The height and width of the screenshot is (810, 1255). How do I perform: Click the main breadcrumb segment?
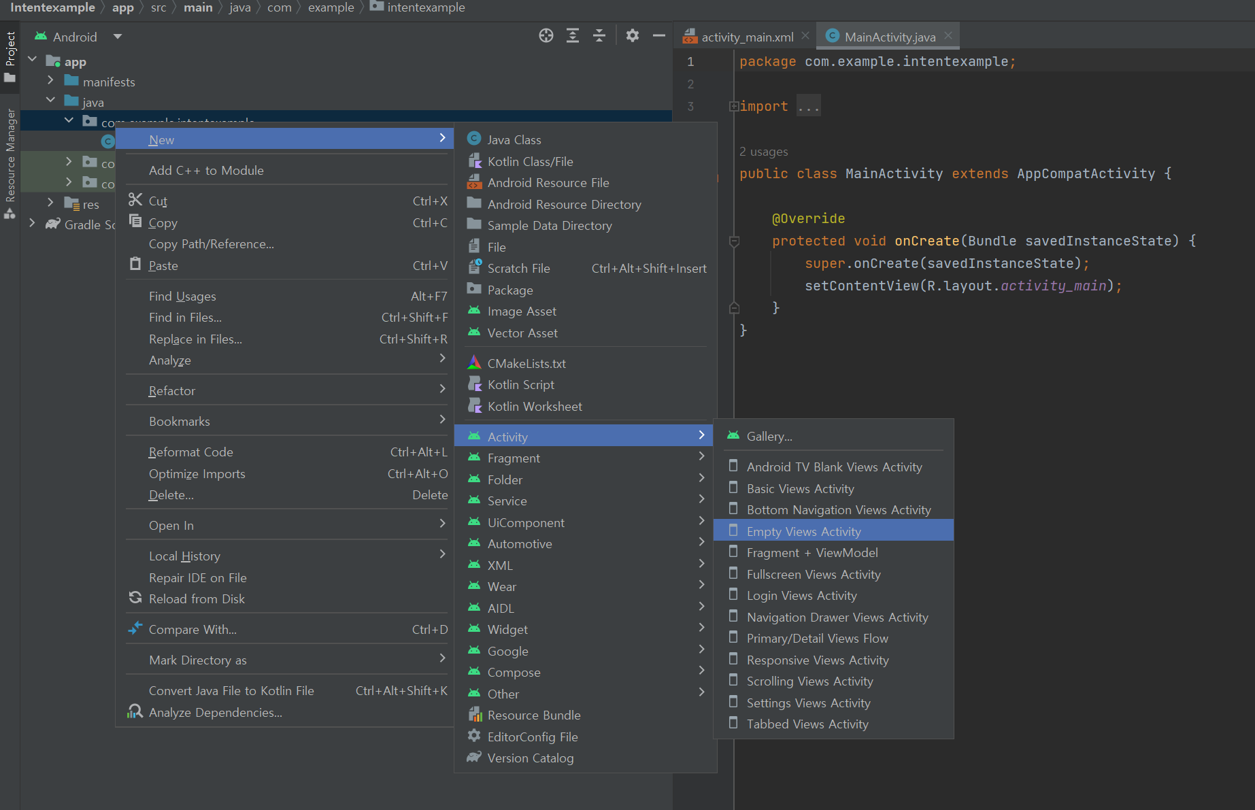click(x=198, y=7)
